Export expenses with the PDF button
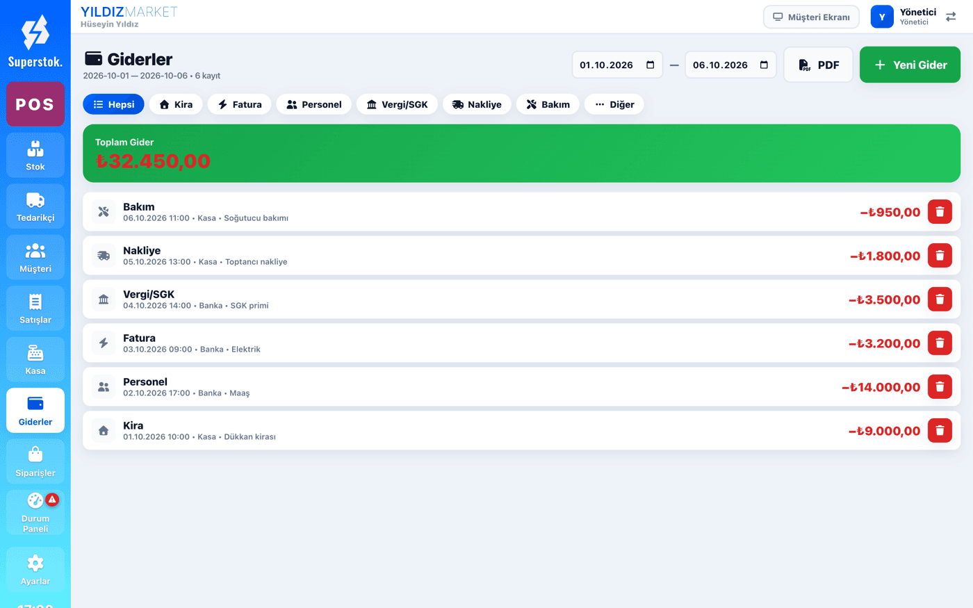The height and width of the screenshot is (608, 973). (818, 65)
